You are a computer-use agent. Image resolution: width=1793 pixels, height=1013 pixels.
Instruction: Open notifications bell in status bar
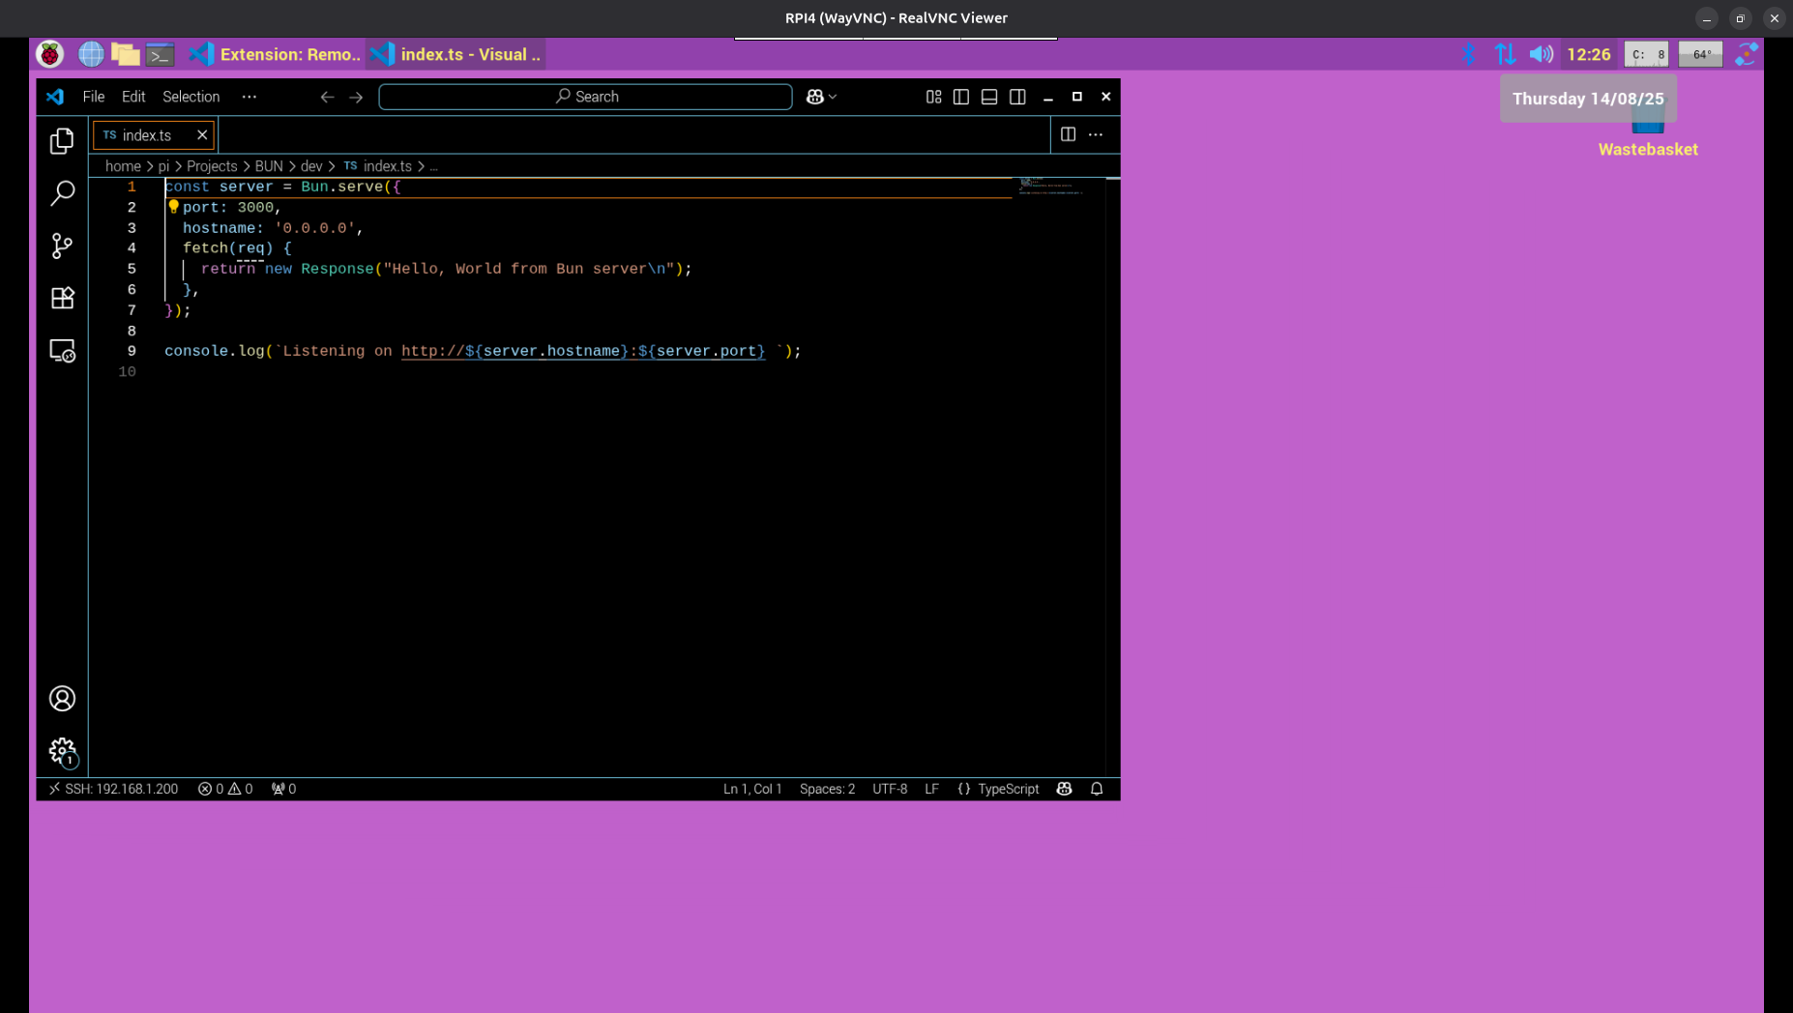point(1097,789)
